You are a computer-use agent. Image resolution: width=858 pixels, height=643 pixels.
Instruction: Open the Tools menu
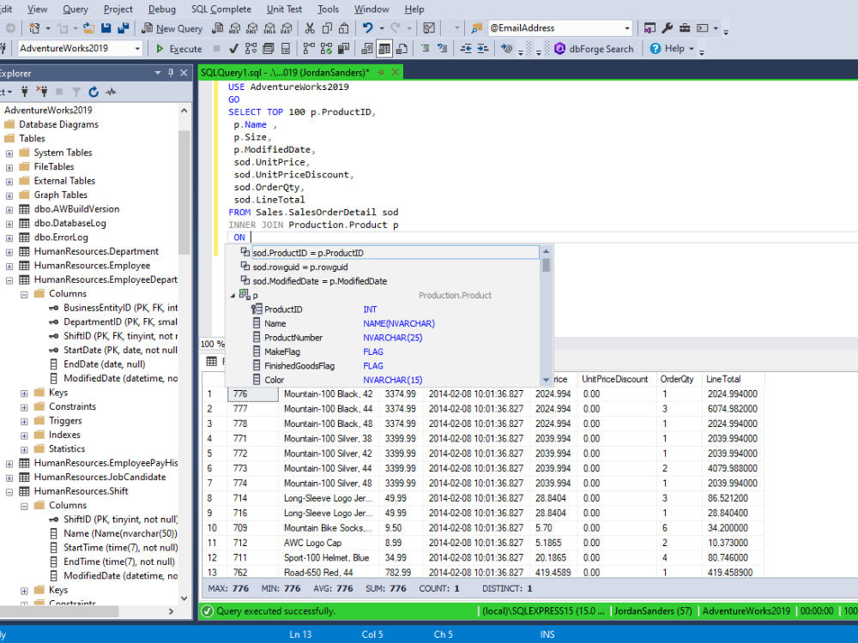pos(329,9)
